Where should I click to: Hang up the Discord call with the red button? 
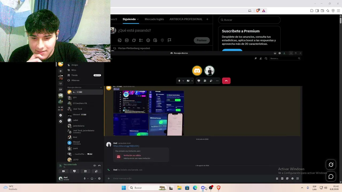[226, 81]
